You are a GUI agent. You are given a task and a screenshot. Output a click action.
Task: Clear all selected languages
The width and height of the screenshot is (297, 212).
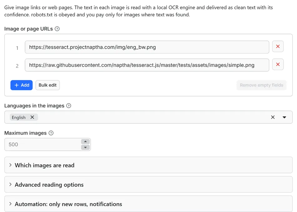[x=273, y=117]
